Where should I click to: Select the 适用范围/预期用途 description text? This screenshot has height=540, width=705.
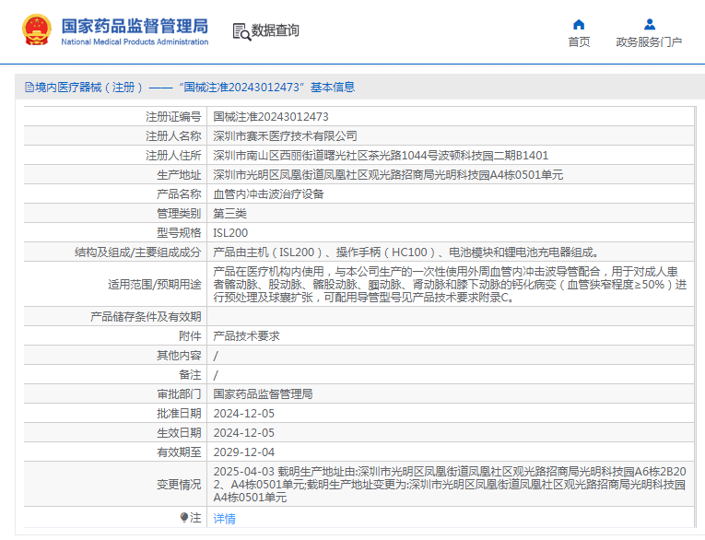pos(450,285)
